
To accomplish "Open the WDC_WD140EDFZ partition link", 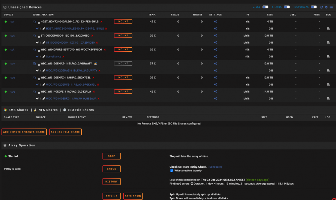I will [x=71, y=99].
